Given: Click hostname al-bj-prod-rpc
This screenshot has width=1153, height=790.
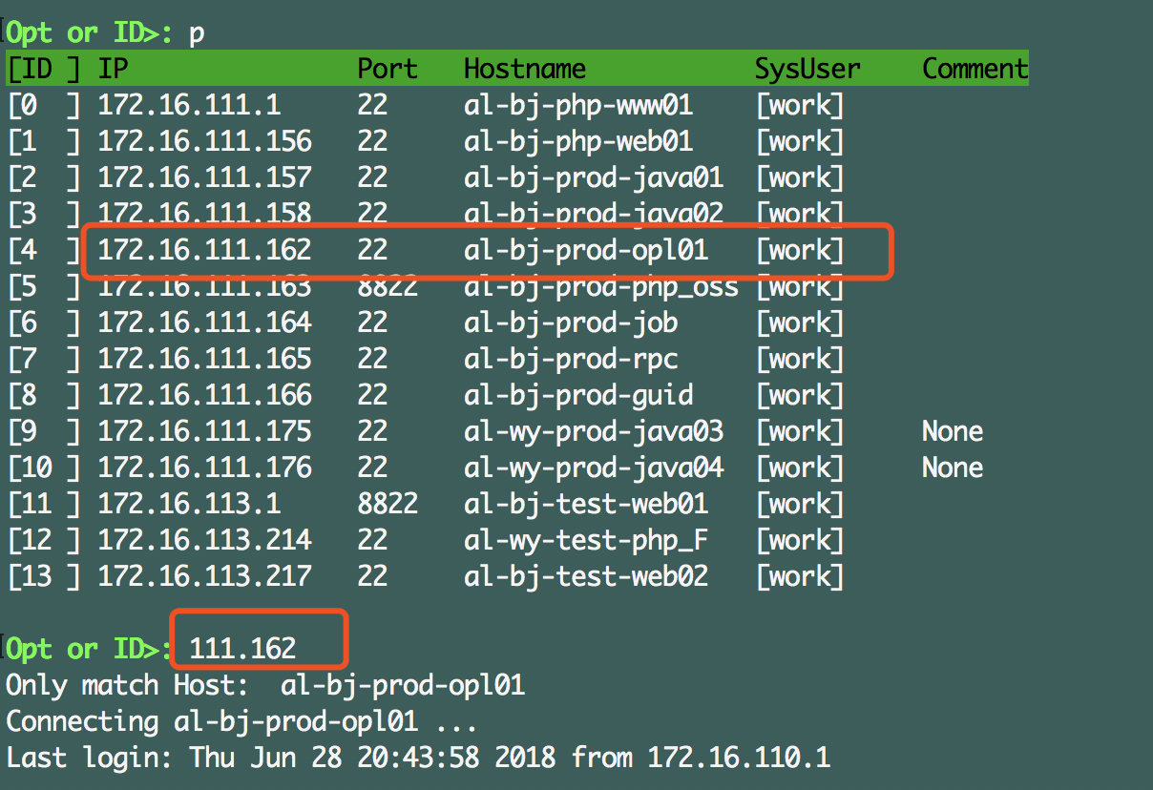Looking at the screenshot, I should click(570, 360).
